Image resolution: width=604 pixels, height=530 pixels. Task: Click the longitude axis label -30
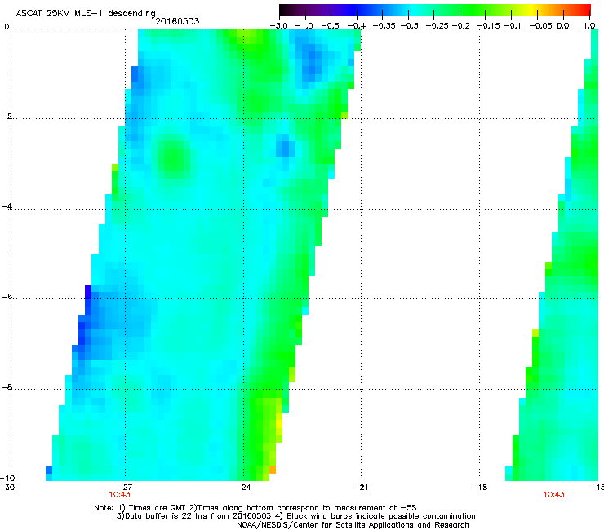[x=7, y=488]
